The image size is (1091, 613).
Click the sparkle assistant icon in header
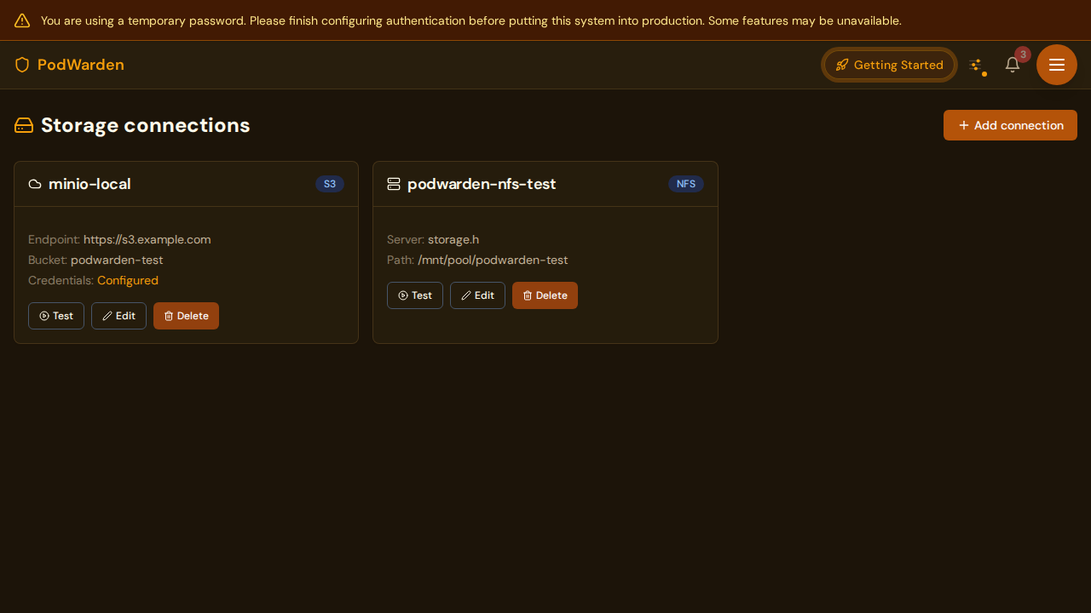[976, 65]
